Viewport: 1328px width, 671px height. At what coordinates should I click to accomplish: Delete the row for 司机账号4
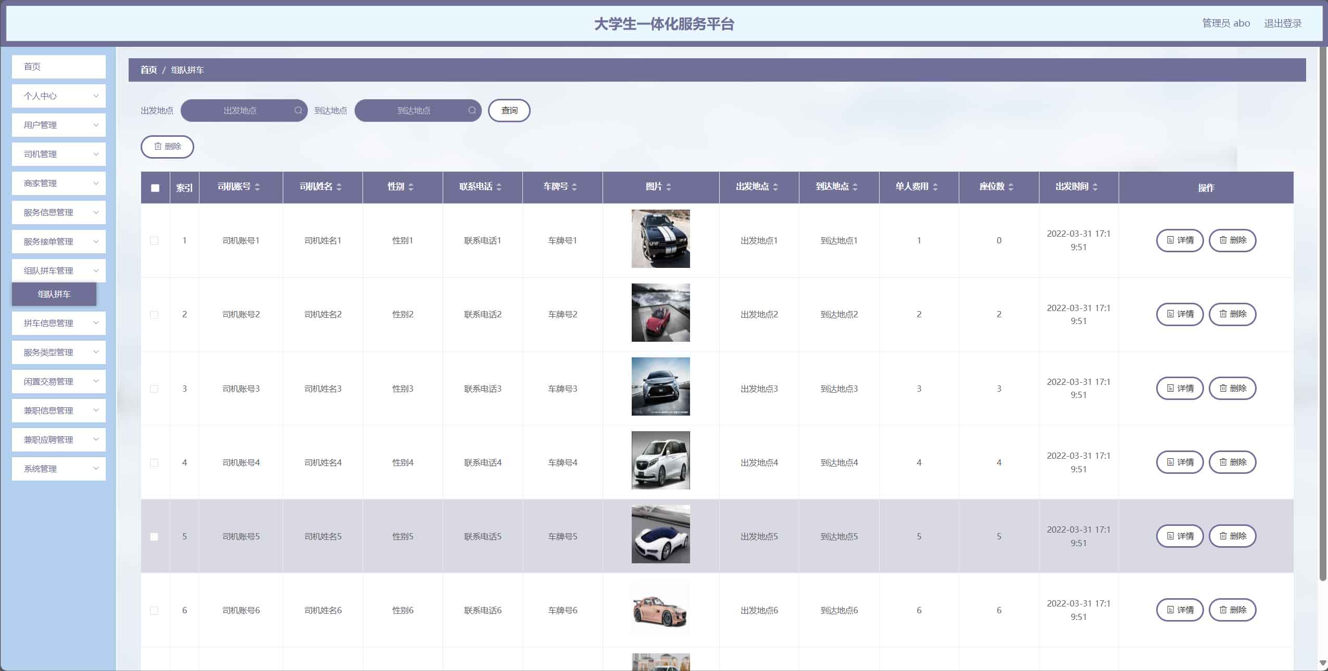(x=1232, y=462)
